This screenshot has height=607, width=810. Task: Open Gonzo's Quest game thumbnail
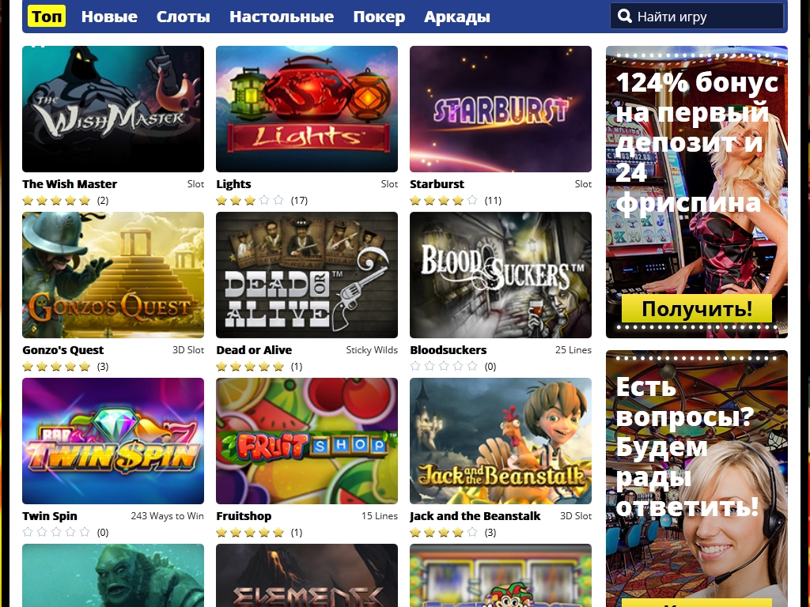[x=113, y=275]
